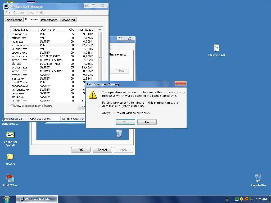Sort by Mem Usage column header

[85, 30]
